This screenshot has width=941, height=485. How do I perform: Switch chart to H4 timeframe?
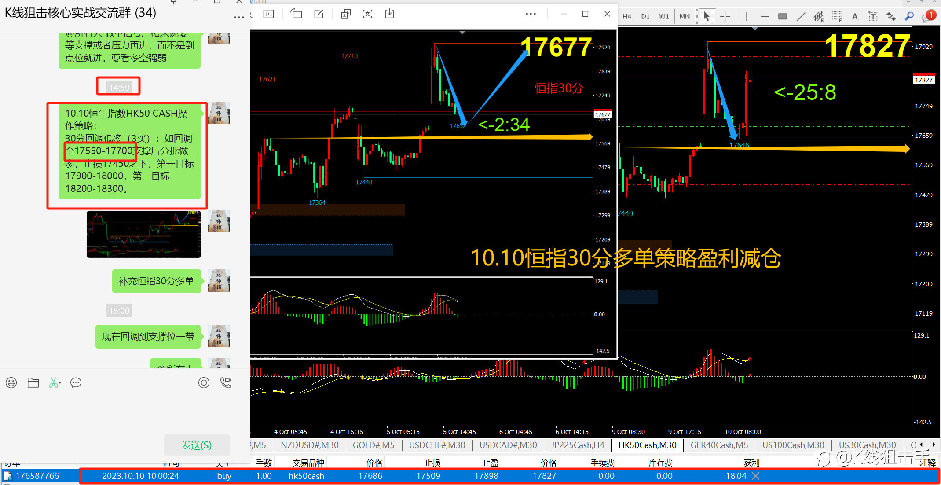click(x=627, y=17)
